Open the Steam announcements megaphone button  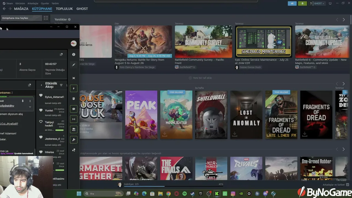point(292,4)
